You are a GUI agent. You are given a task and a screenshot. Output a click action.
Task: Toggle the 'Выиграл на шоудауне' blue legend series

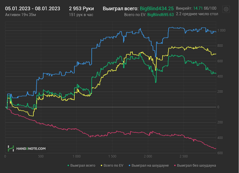click(x=149, y=165)
